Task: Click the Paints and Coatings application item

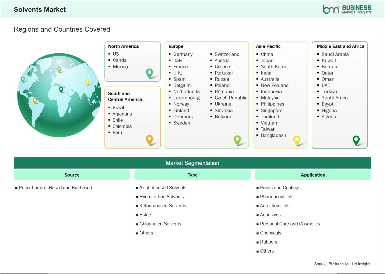Action: (280, 188)
